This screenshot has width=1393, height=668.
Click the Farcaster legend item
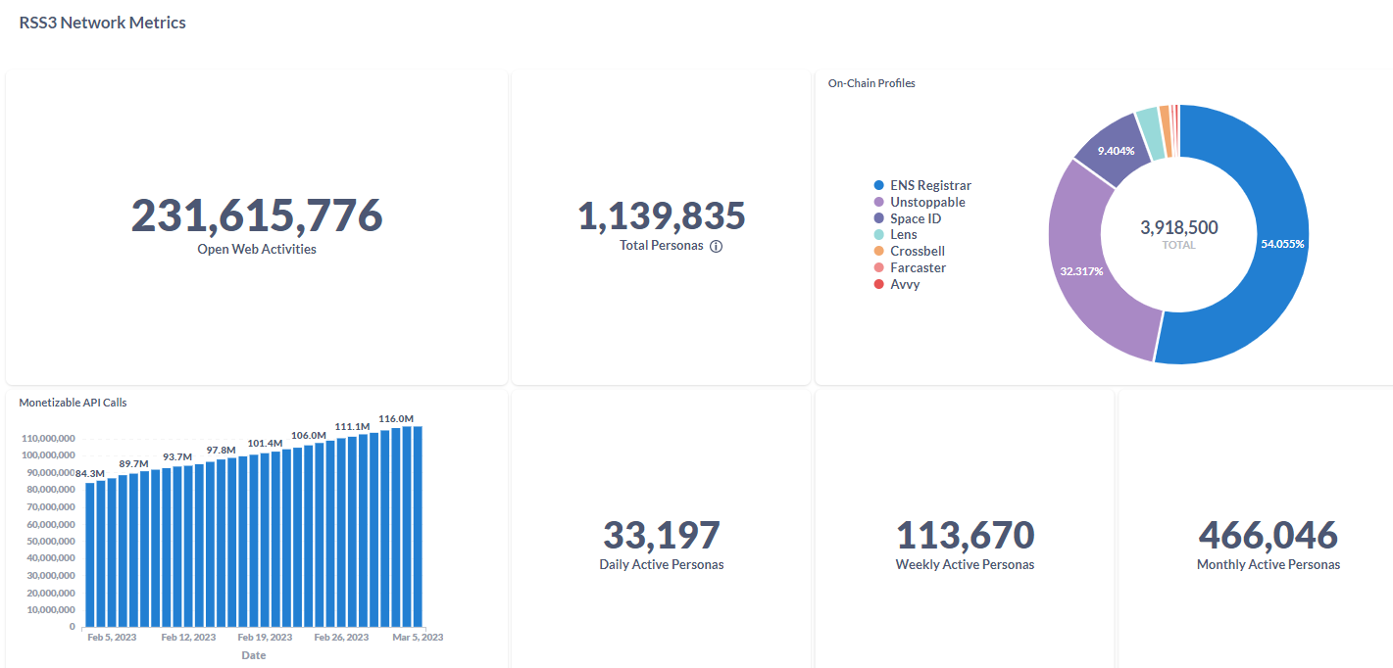click(909, 267)
